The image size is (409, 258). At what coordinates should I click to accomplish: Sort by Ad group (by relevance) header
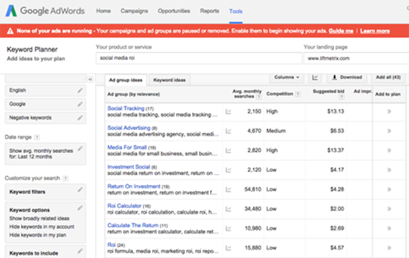click(x=134, y=94)
